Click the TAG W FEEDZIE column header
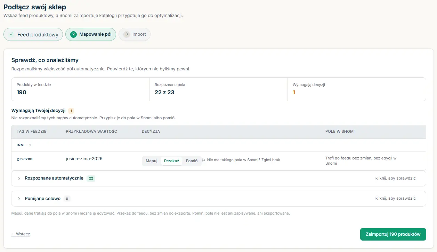 (x=32, y=132)
